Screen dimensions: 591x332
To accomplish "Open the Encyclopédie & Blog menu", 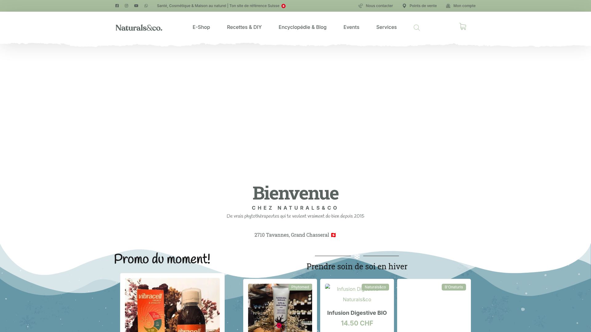I will click(x=302, y=27).
